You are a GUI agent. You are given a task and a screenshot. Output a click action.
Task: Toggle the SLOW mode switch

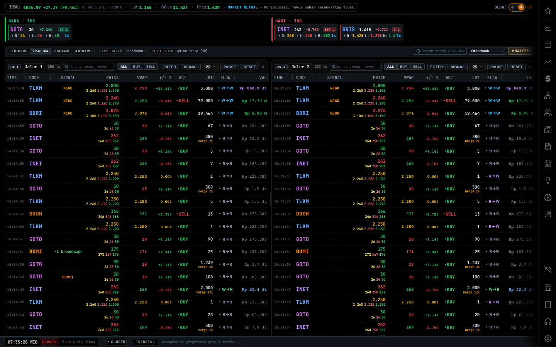click(517, 7)
